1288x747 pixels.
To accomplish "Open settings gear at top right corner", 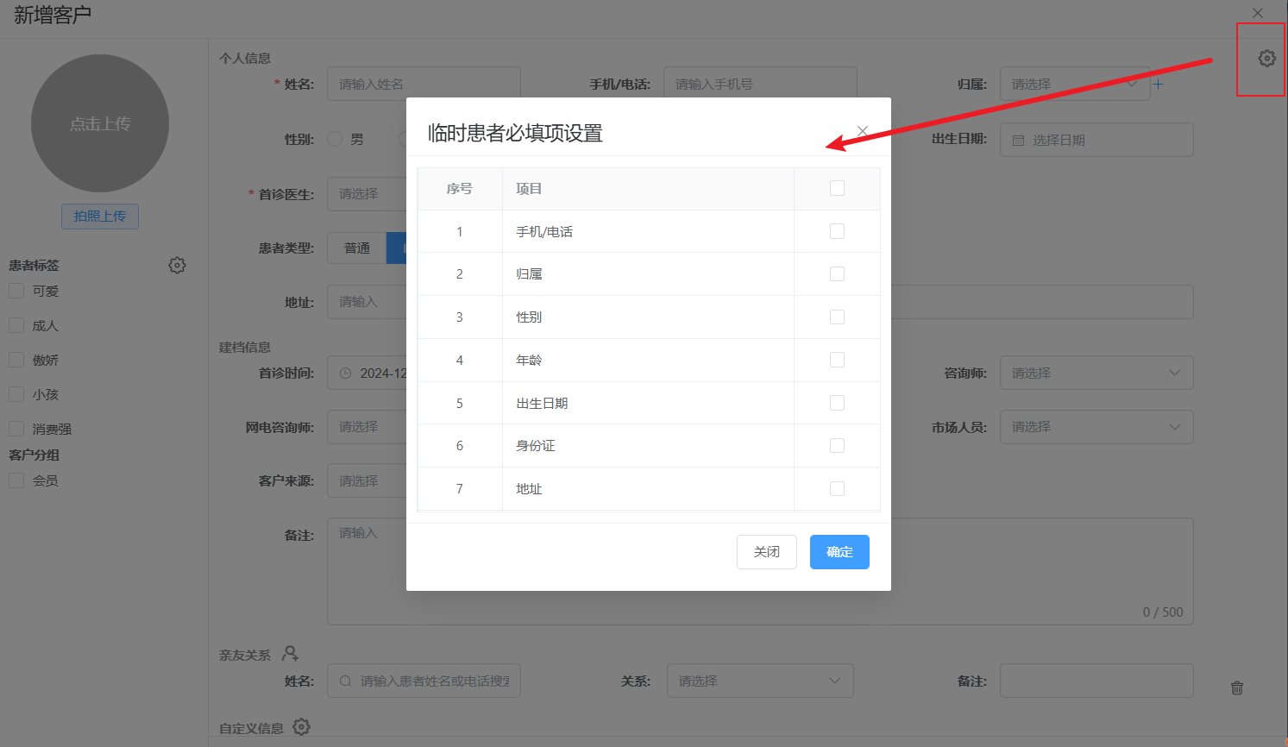I will (1266, 59).
